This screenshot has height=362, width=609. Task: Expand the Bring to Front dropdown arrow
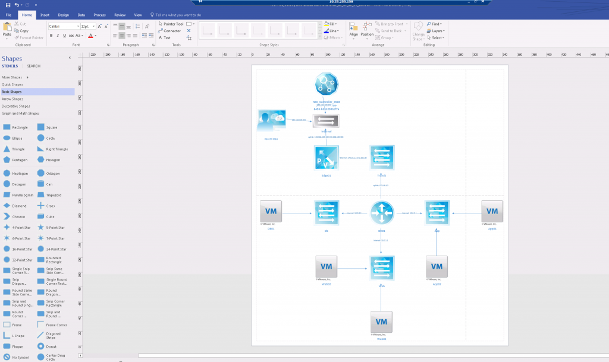point(407,24)
